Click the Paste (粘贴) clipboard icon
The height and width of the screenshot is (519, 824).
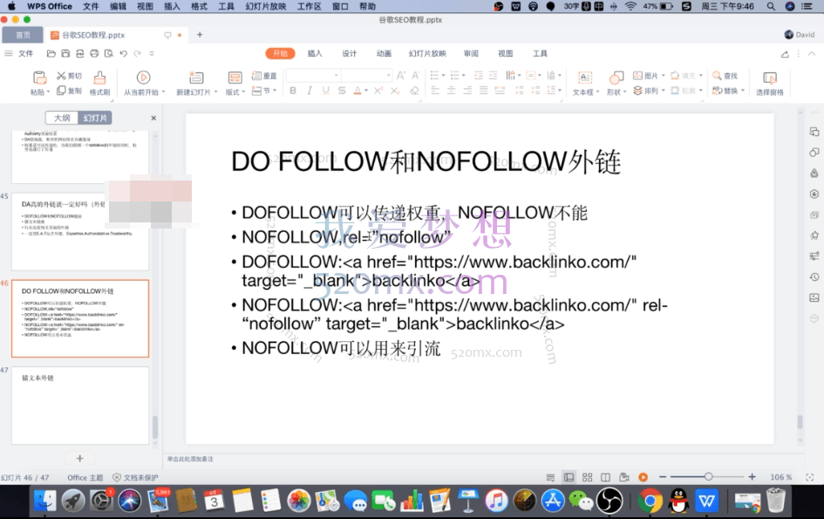(39, 78)
